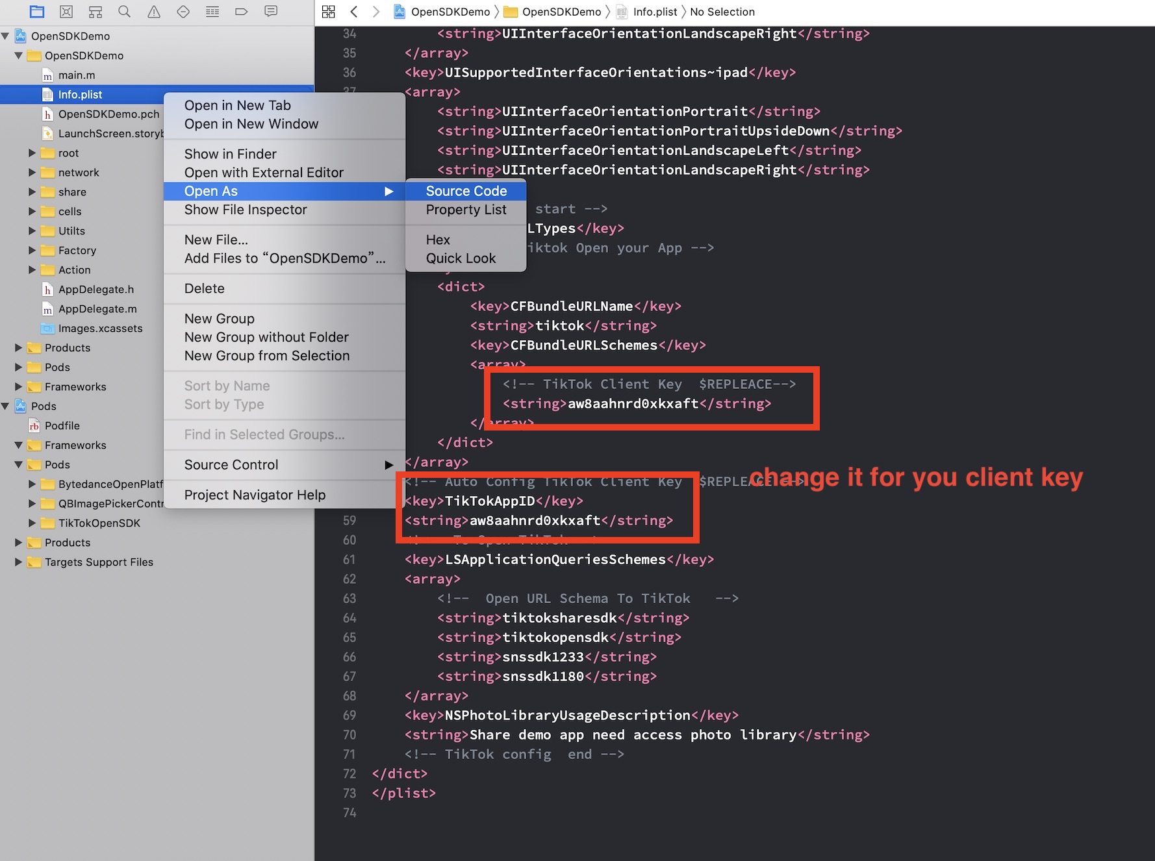Choose Delete from the context menu
Viewport: 1155px width, 861px height.
[204, 288]
